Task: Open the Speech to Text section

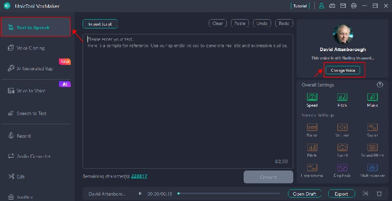Action: 31,113
